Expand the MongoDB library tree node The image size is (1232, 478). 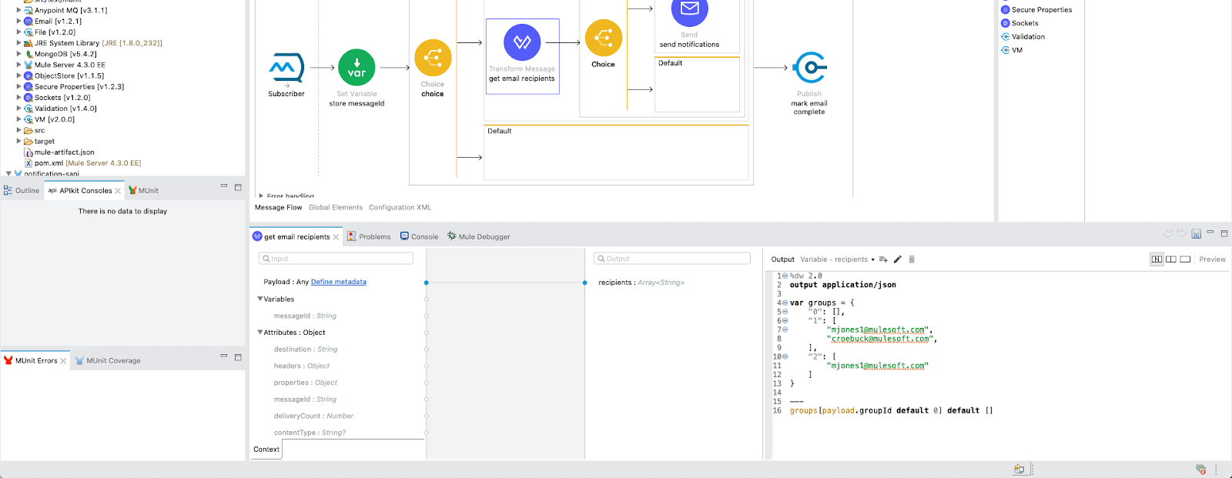(18, 54)
